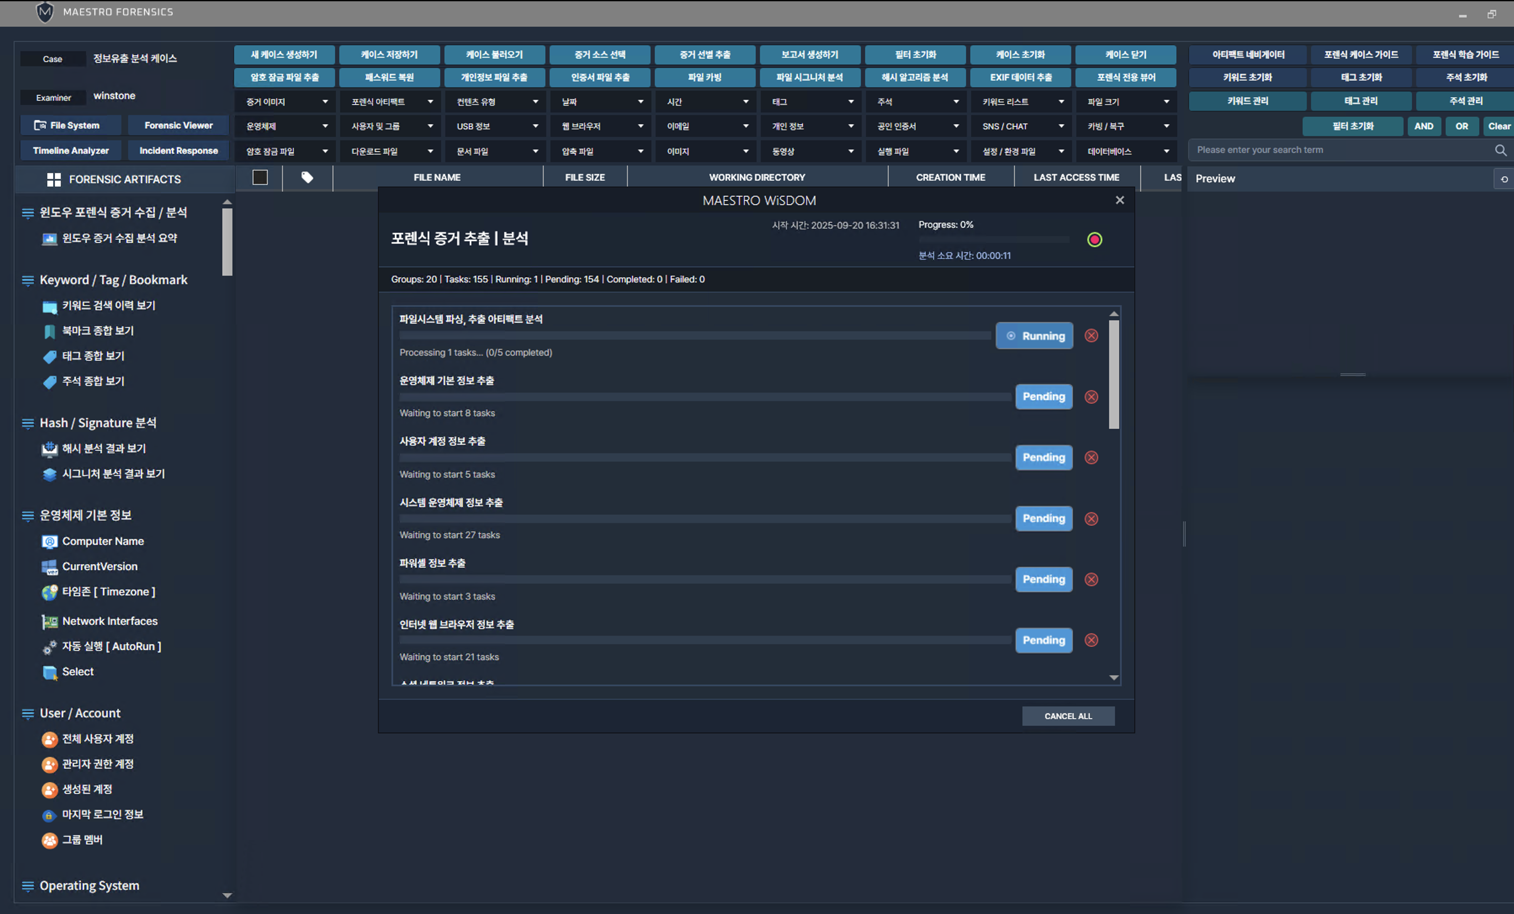Switch to the Timeline Analyzer tab
The image size is (1514, 914).
[x=71, y=151]
